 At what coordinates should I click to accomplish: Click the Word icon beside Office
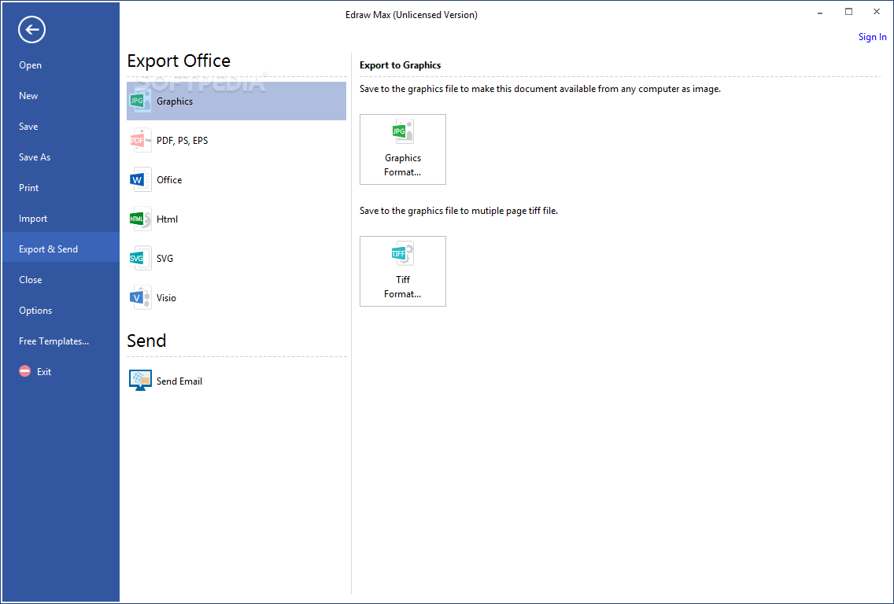pos(140,179)
